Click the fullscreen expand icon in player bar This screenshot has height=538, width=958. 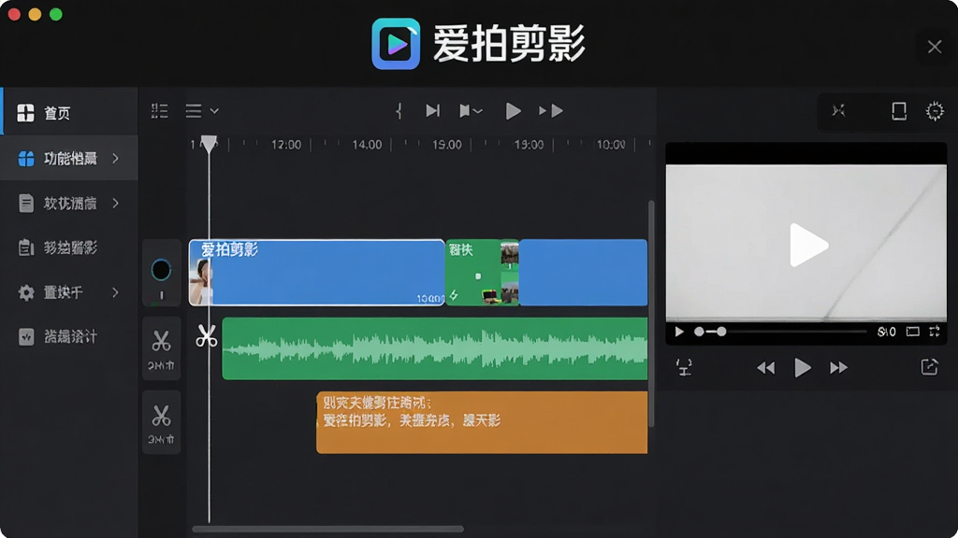coord(935,332)
